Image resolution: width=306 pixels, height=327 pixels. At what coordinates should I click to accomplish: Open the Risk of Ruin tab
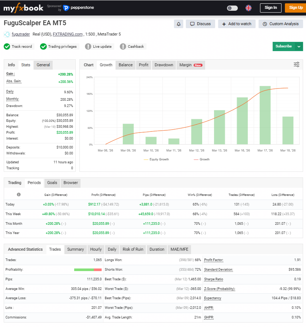(133, 250)
